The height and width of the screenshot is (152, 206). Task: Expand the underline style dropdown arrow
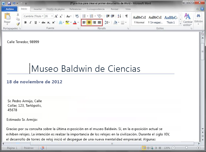[x=39, y=23]
